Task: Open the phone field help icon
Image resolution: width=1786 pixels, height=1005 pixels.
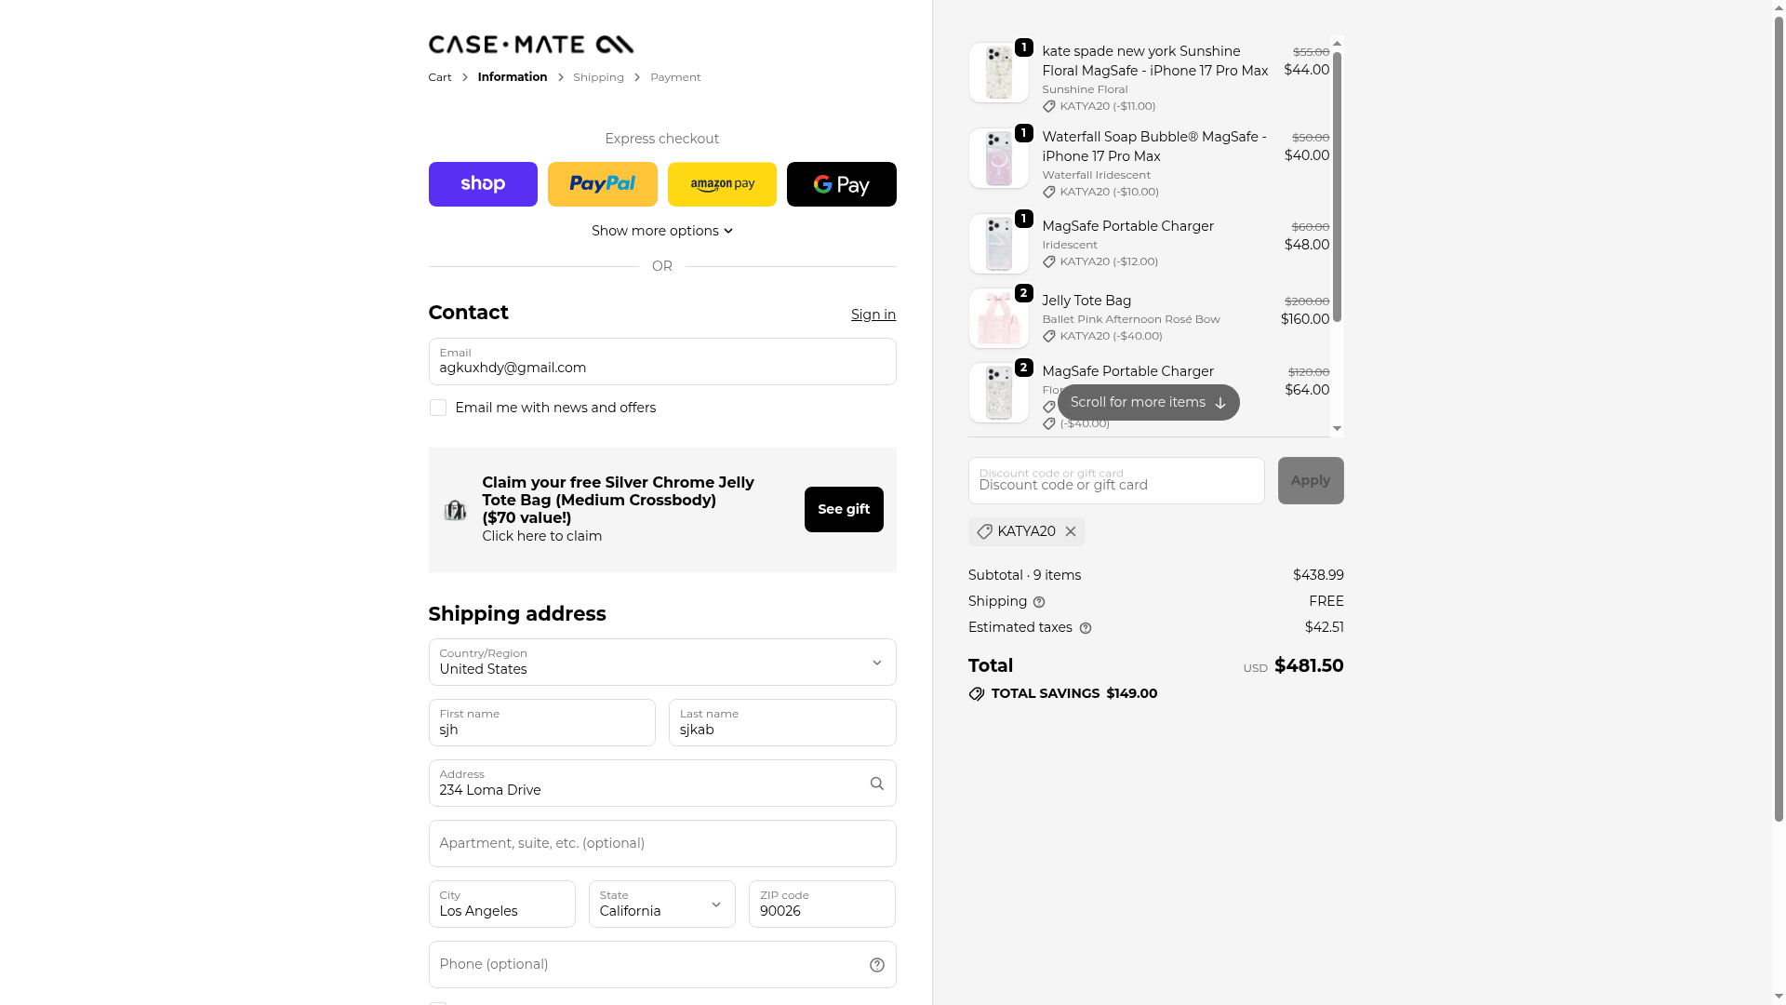Action: 876,965
